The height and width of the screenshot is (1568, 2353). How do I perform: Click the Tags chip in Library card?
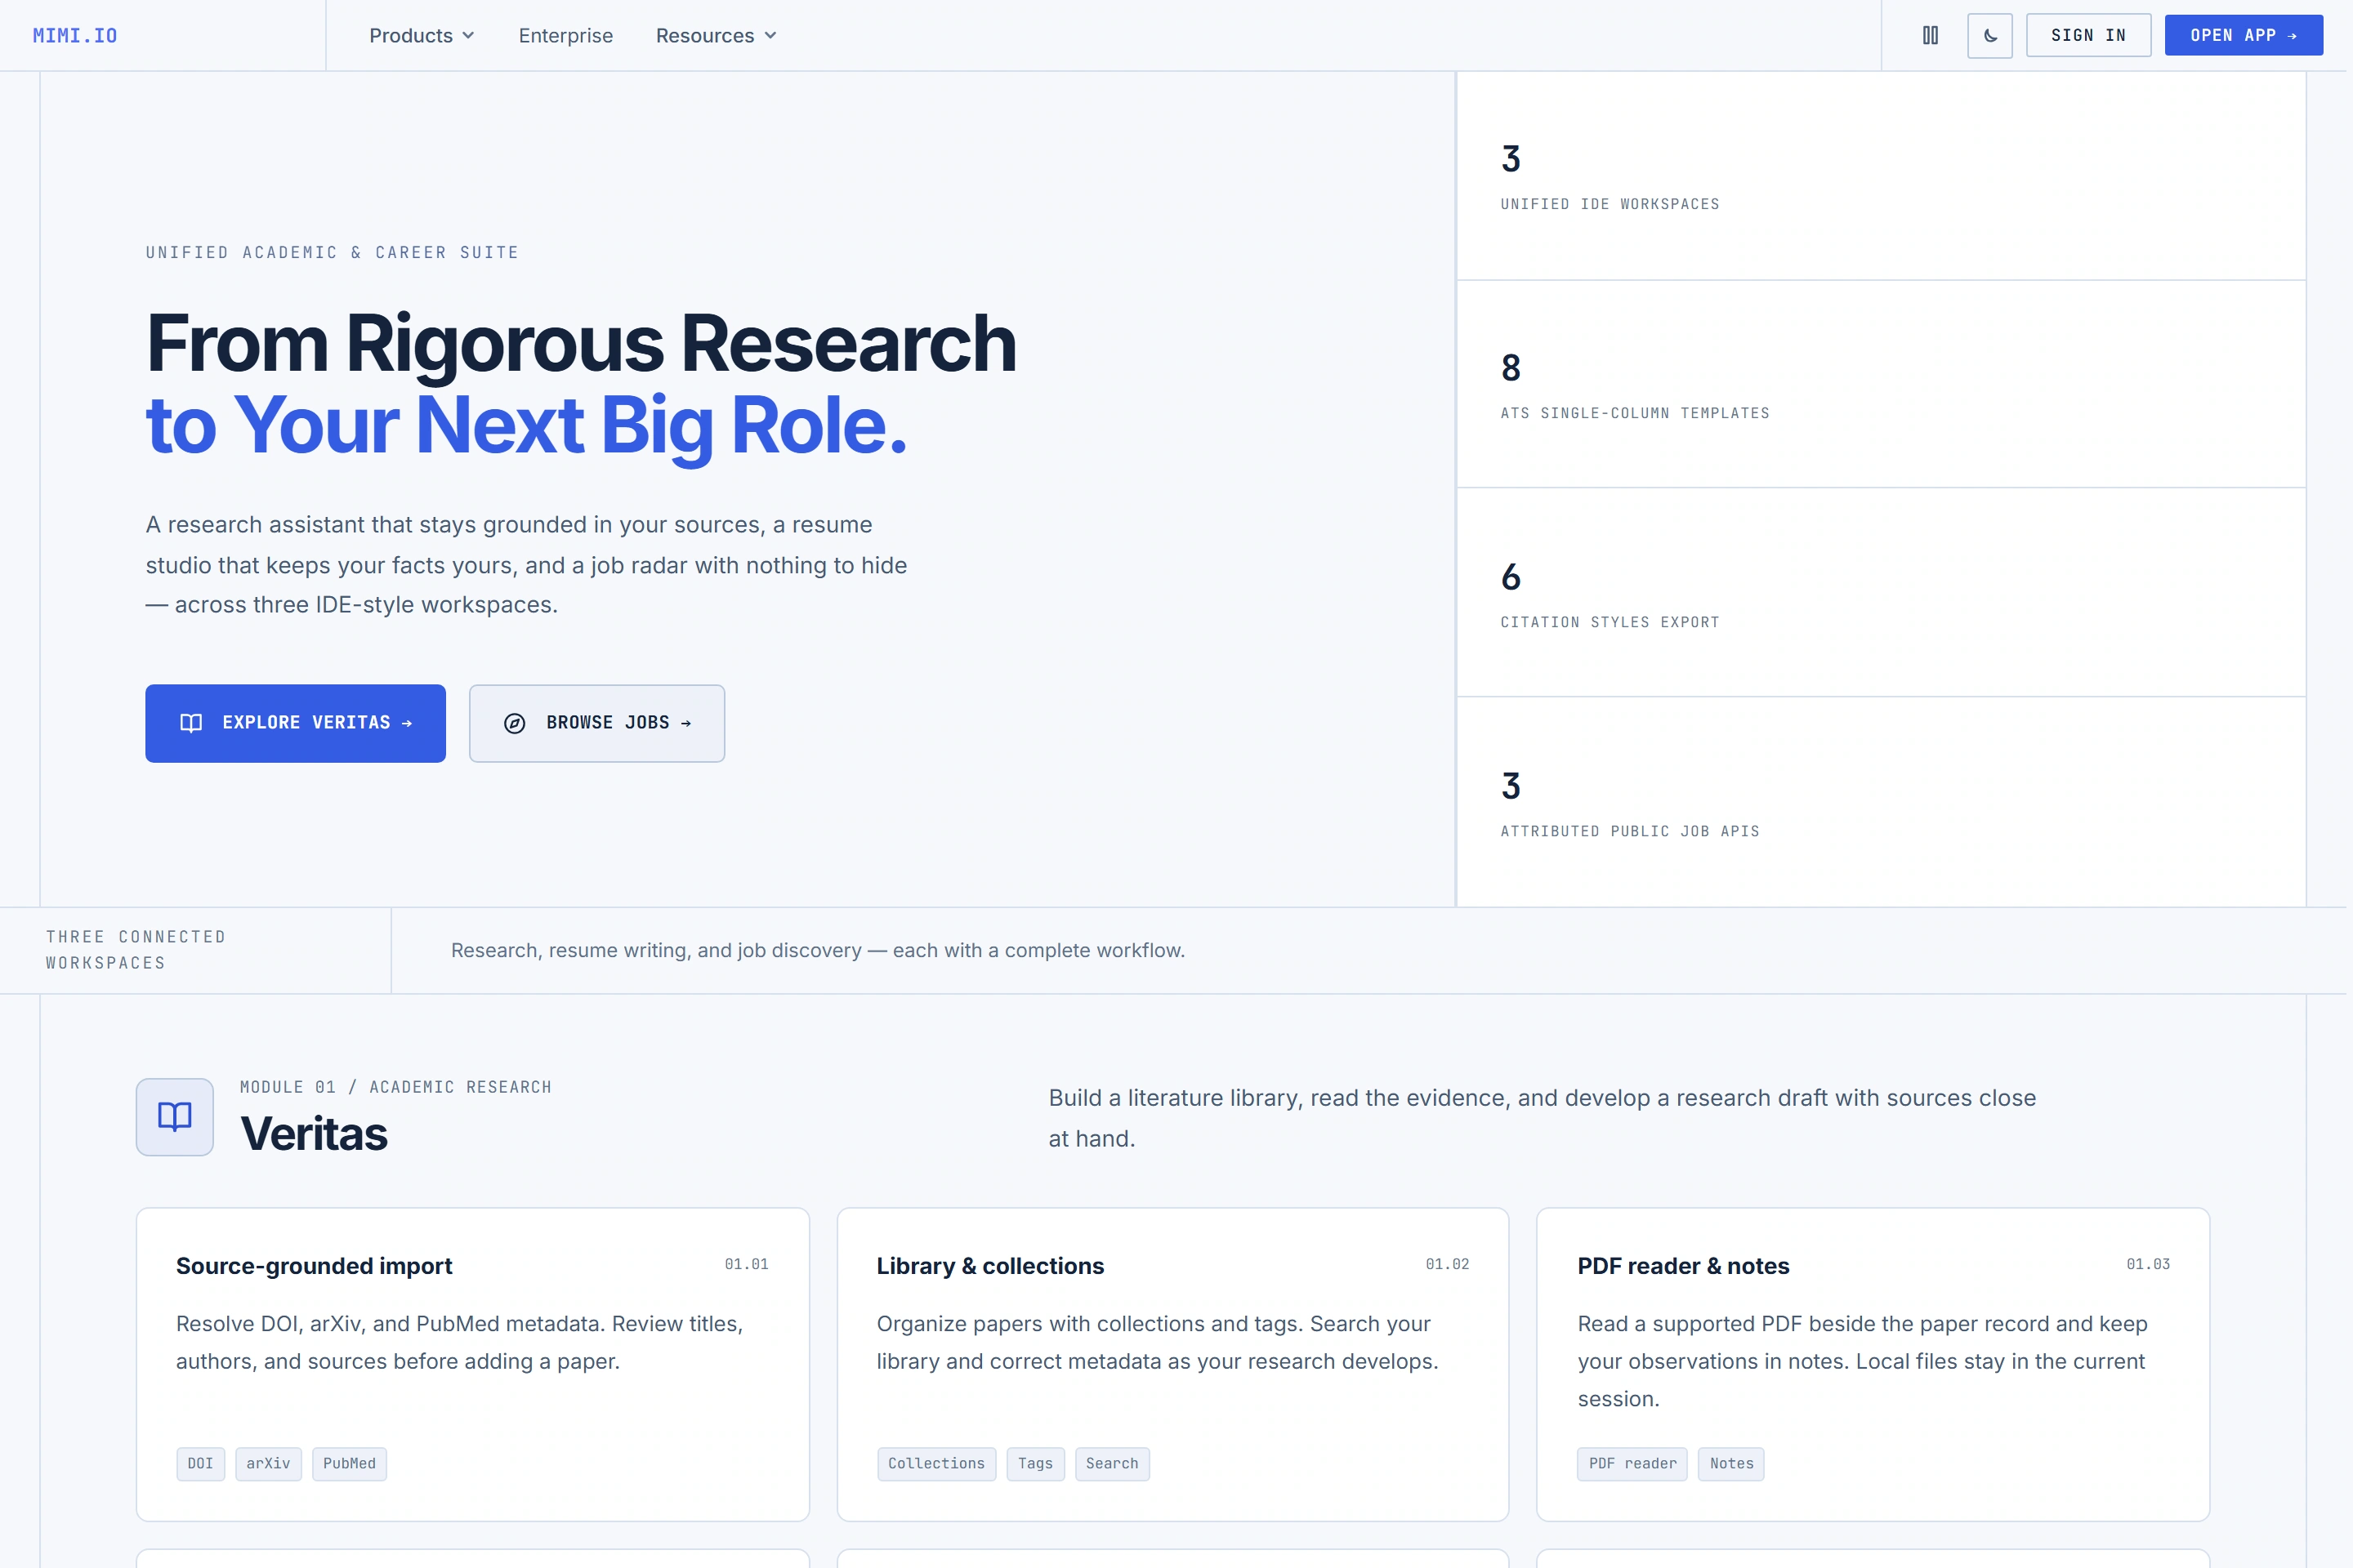[x=1035, y=1464]
